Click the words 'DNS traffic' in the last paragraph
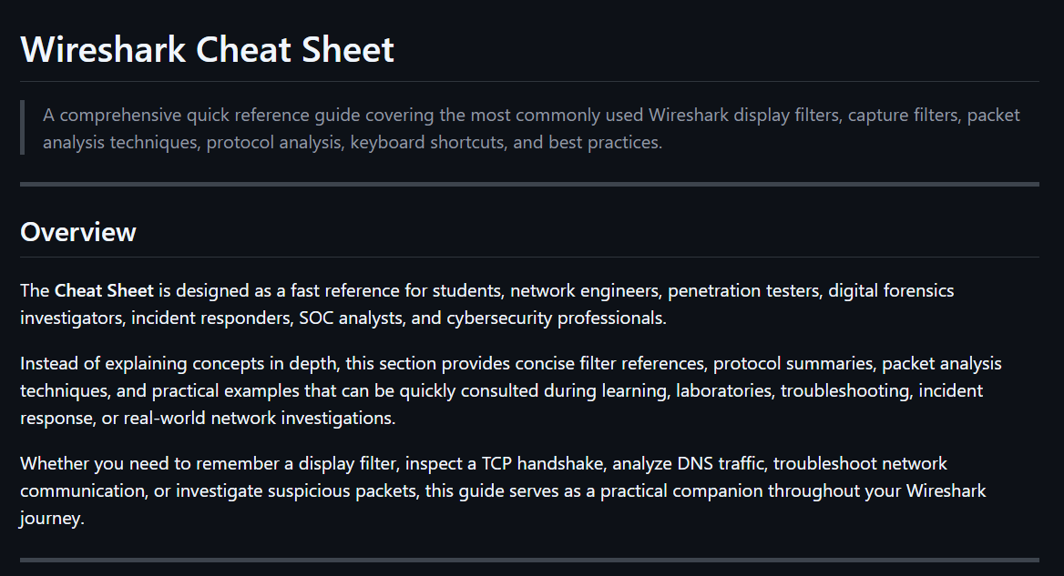The height and width of the screenshot is (576, 1064). 720,463
